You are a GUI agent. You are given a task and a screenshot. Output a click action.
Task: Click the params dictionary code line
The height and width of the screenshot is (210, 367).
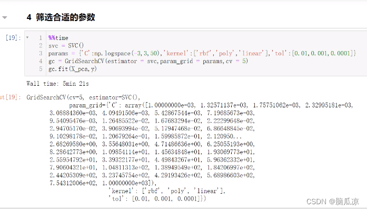pyautogui.click(x=202, y=53)
